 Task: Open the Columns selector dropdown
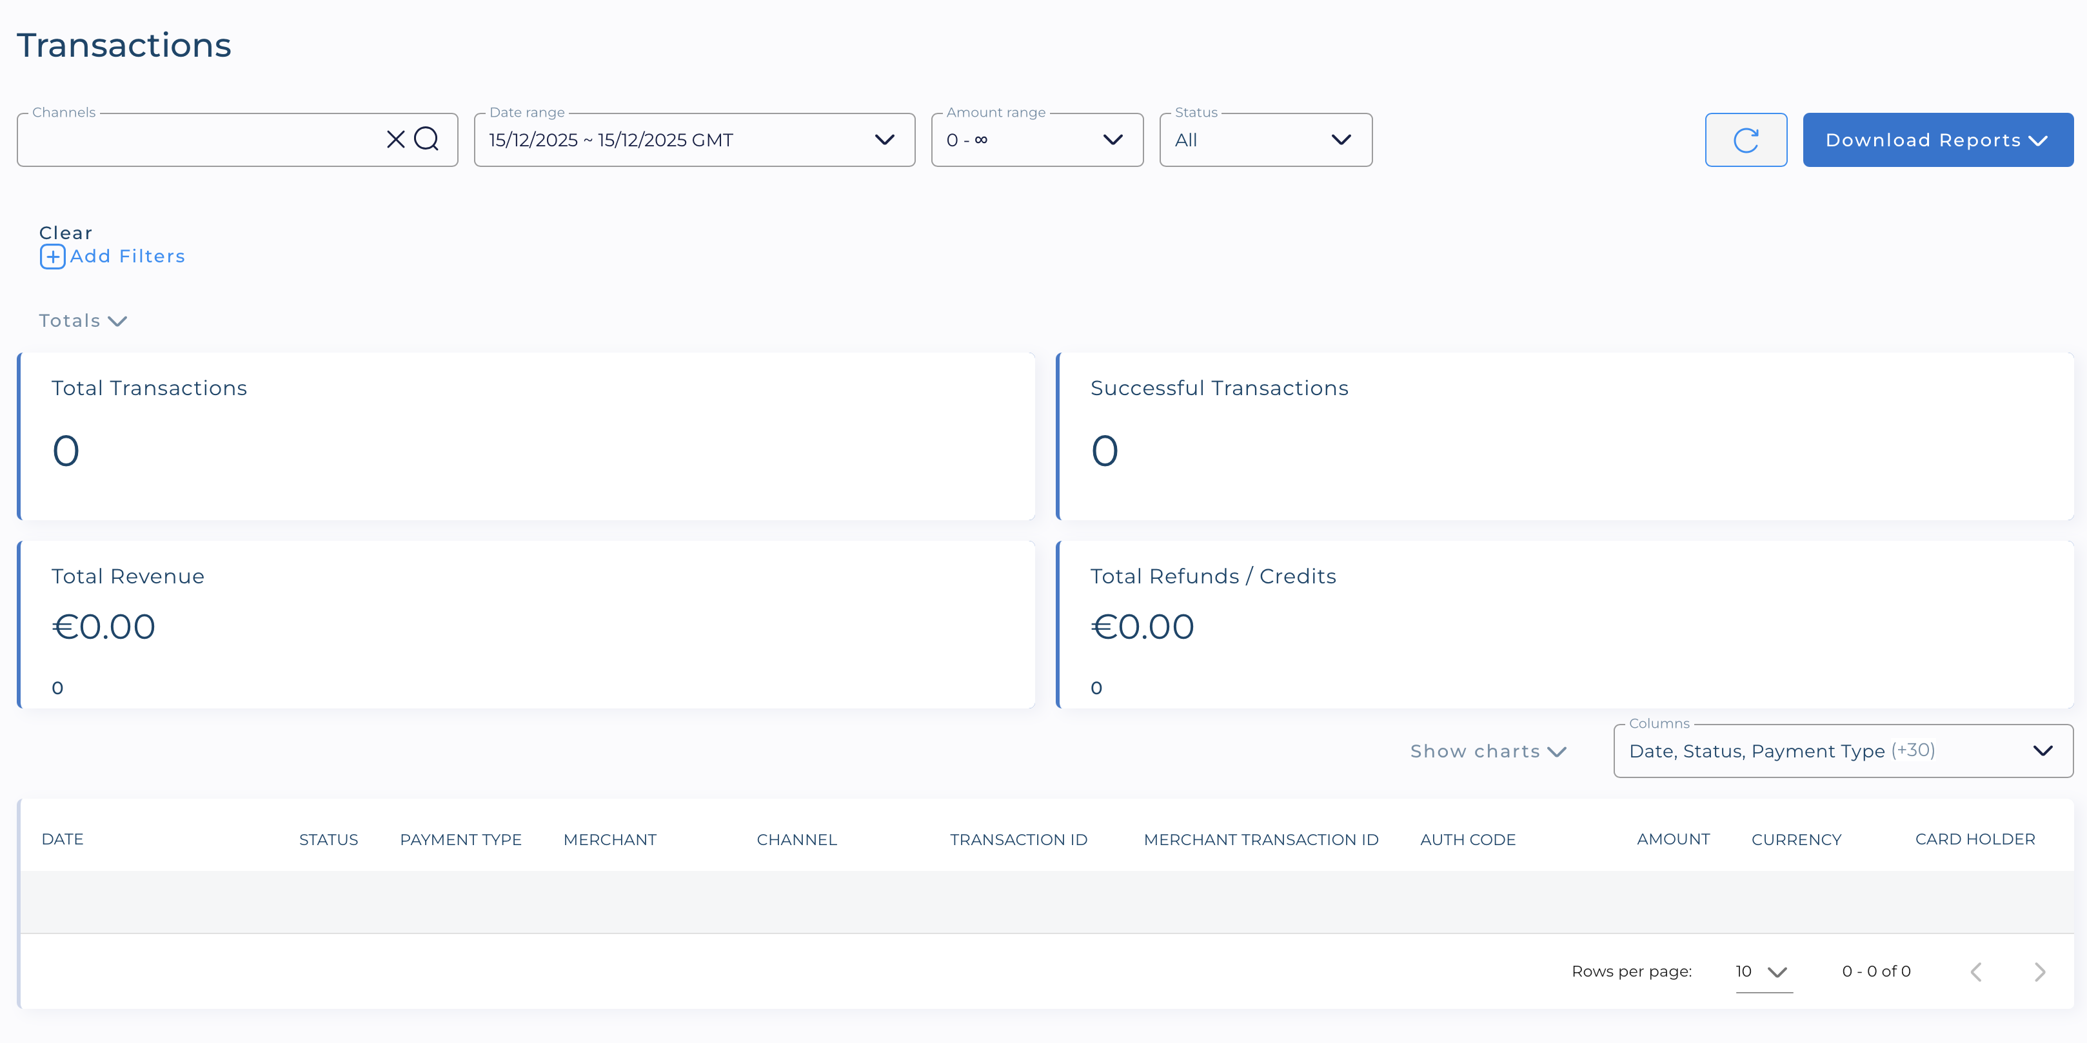[x=1843, y=751]
